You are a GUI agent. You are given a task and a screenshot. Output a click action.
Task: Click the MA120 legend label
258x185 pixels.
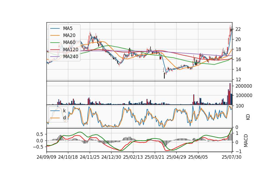71,49
